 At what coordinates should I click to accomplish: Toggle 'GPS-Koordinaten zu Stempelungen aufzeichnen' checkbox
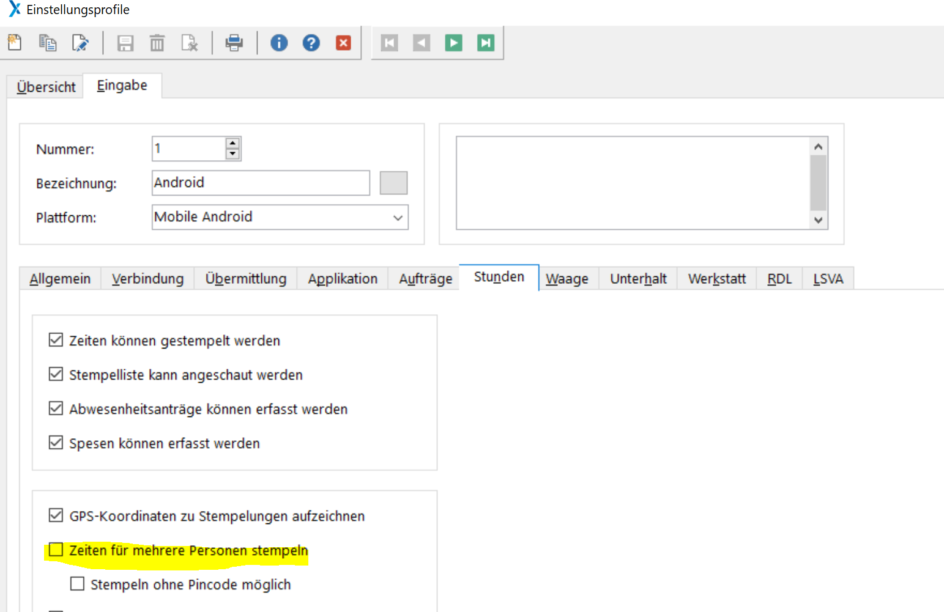(56, 515)
